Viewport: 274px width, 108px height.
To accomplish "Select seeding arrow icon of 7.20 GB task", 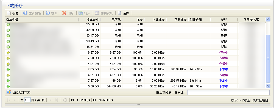I will tap(8, 58).
